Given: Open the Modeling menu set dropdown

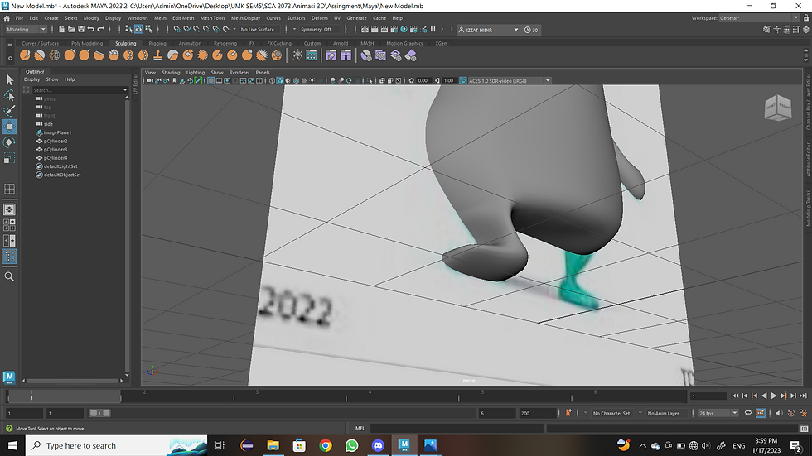Looking at the screenshot, I should (26, 30).
